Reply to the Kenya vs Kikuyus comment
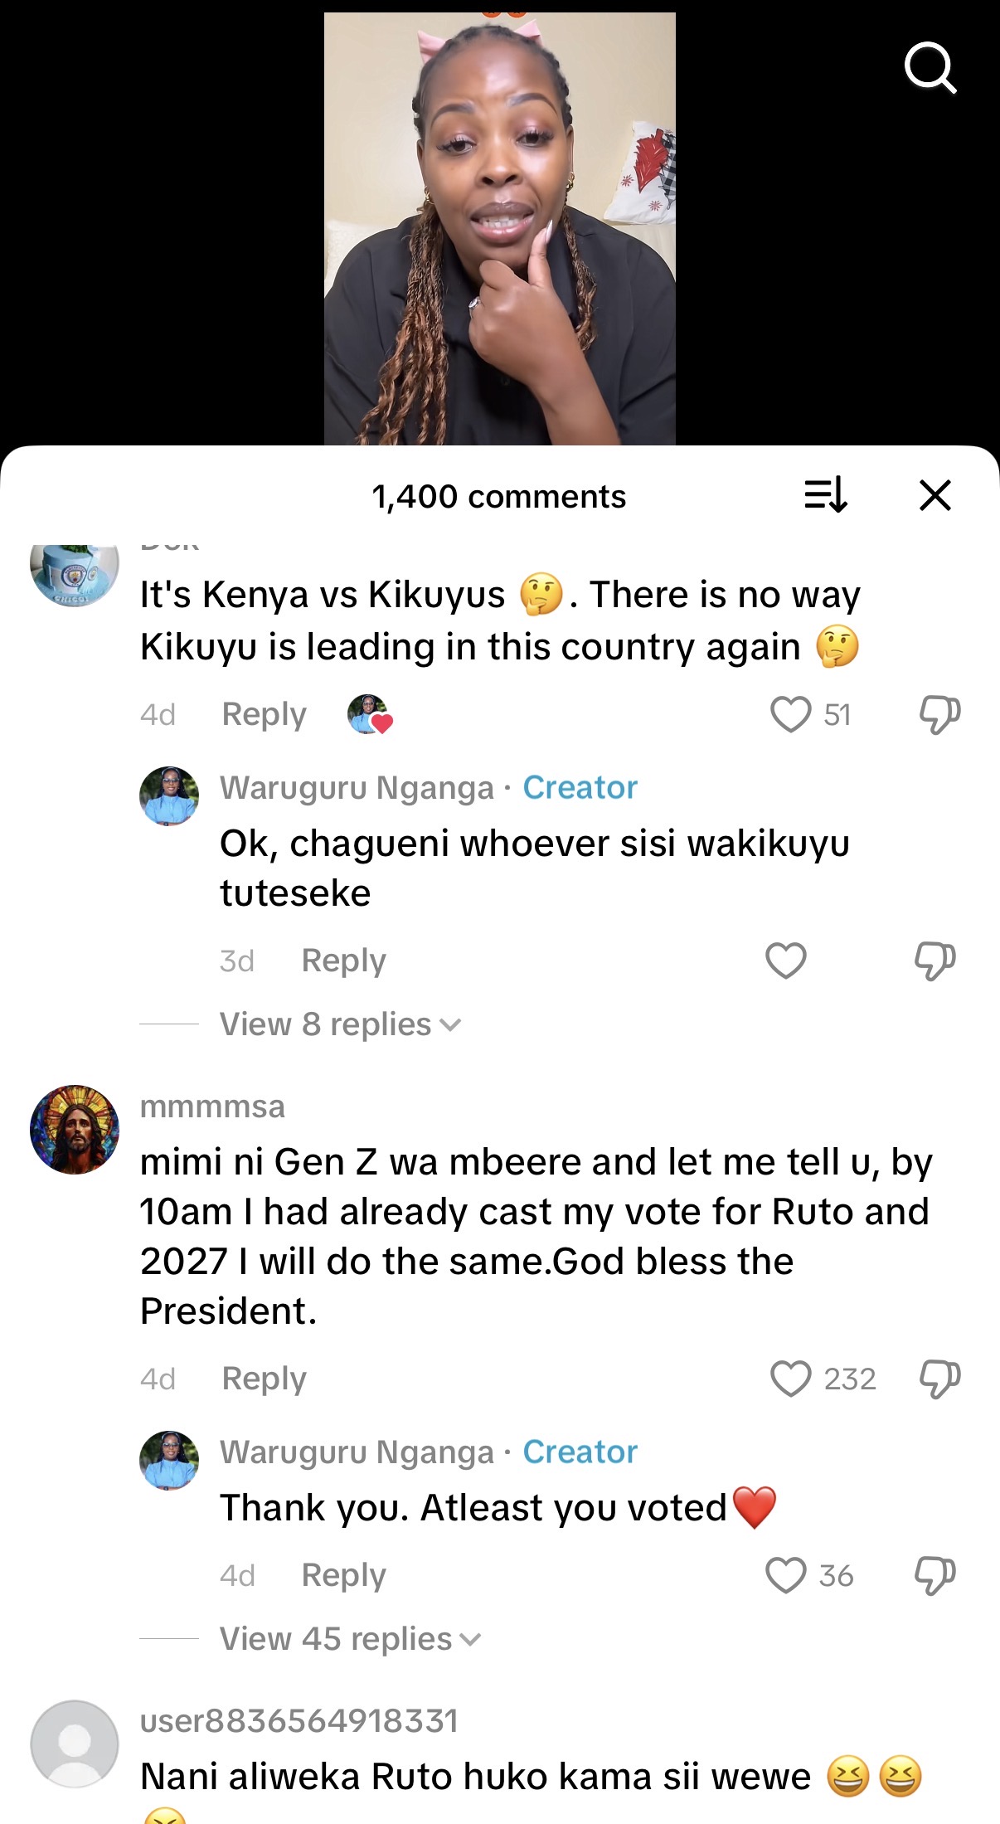Viewport: 1000px width, 1824px height. pyautogui.click(x=264, y=714)
